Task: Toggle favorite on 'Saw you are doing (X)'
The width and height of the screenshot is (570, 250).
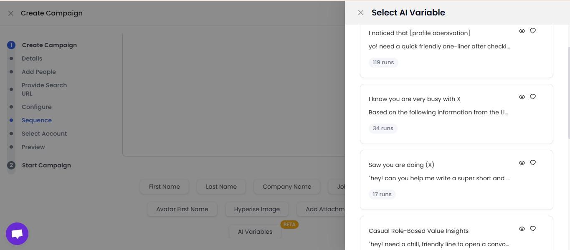Action: (x=532, y=163)
